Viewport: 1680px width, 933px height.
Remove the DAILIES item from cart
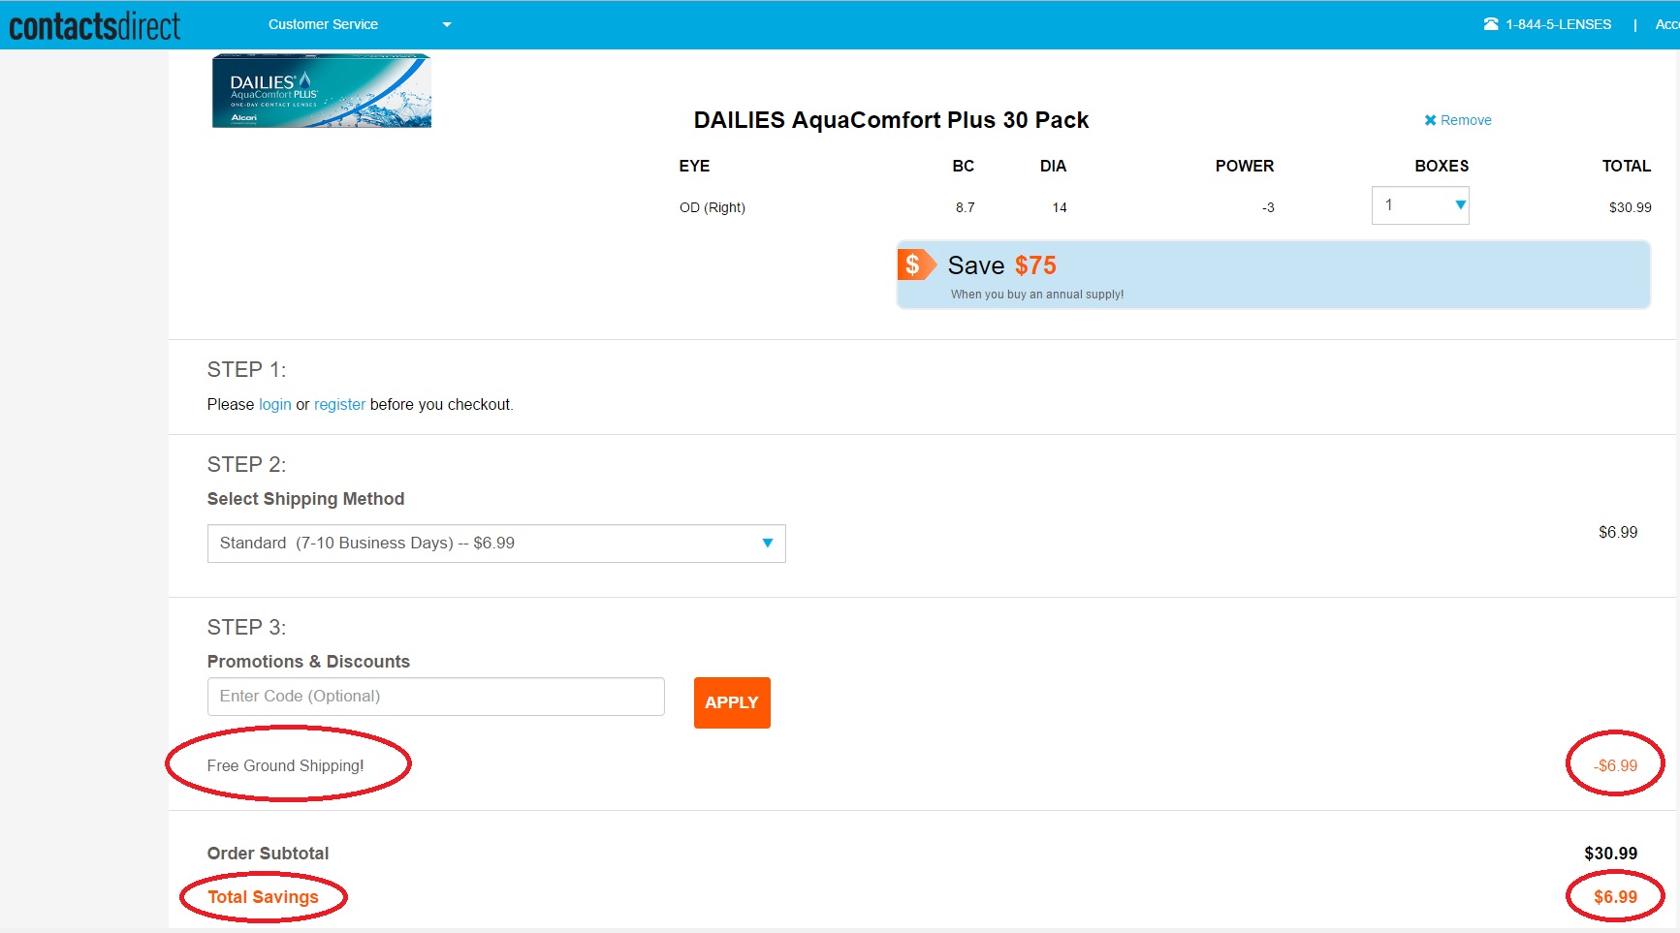[1457, 120]
